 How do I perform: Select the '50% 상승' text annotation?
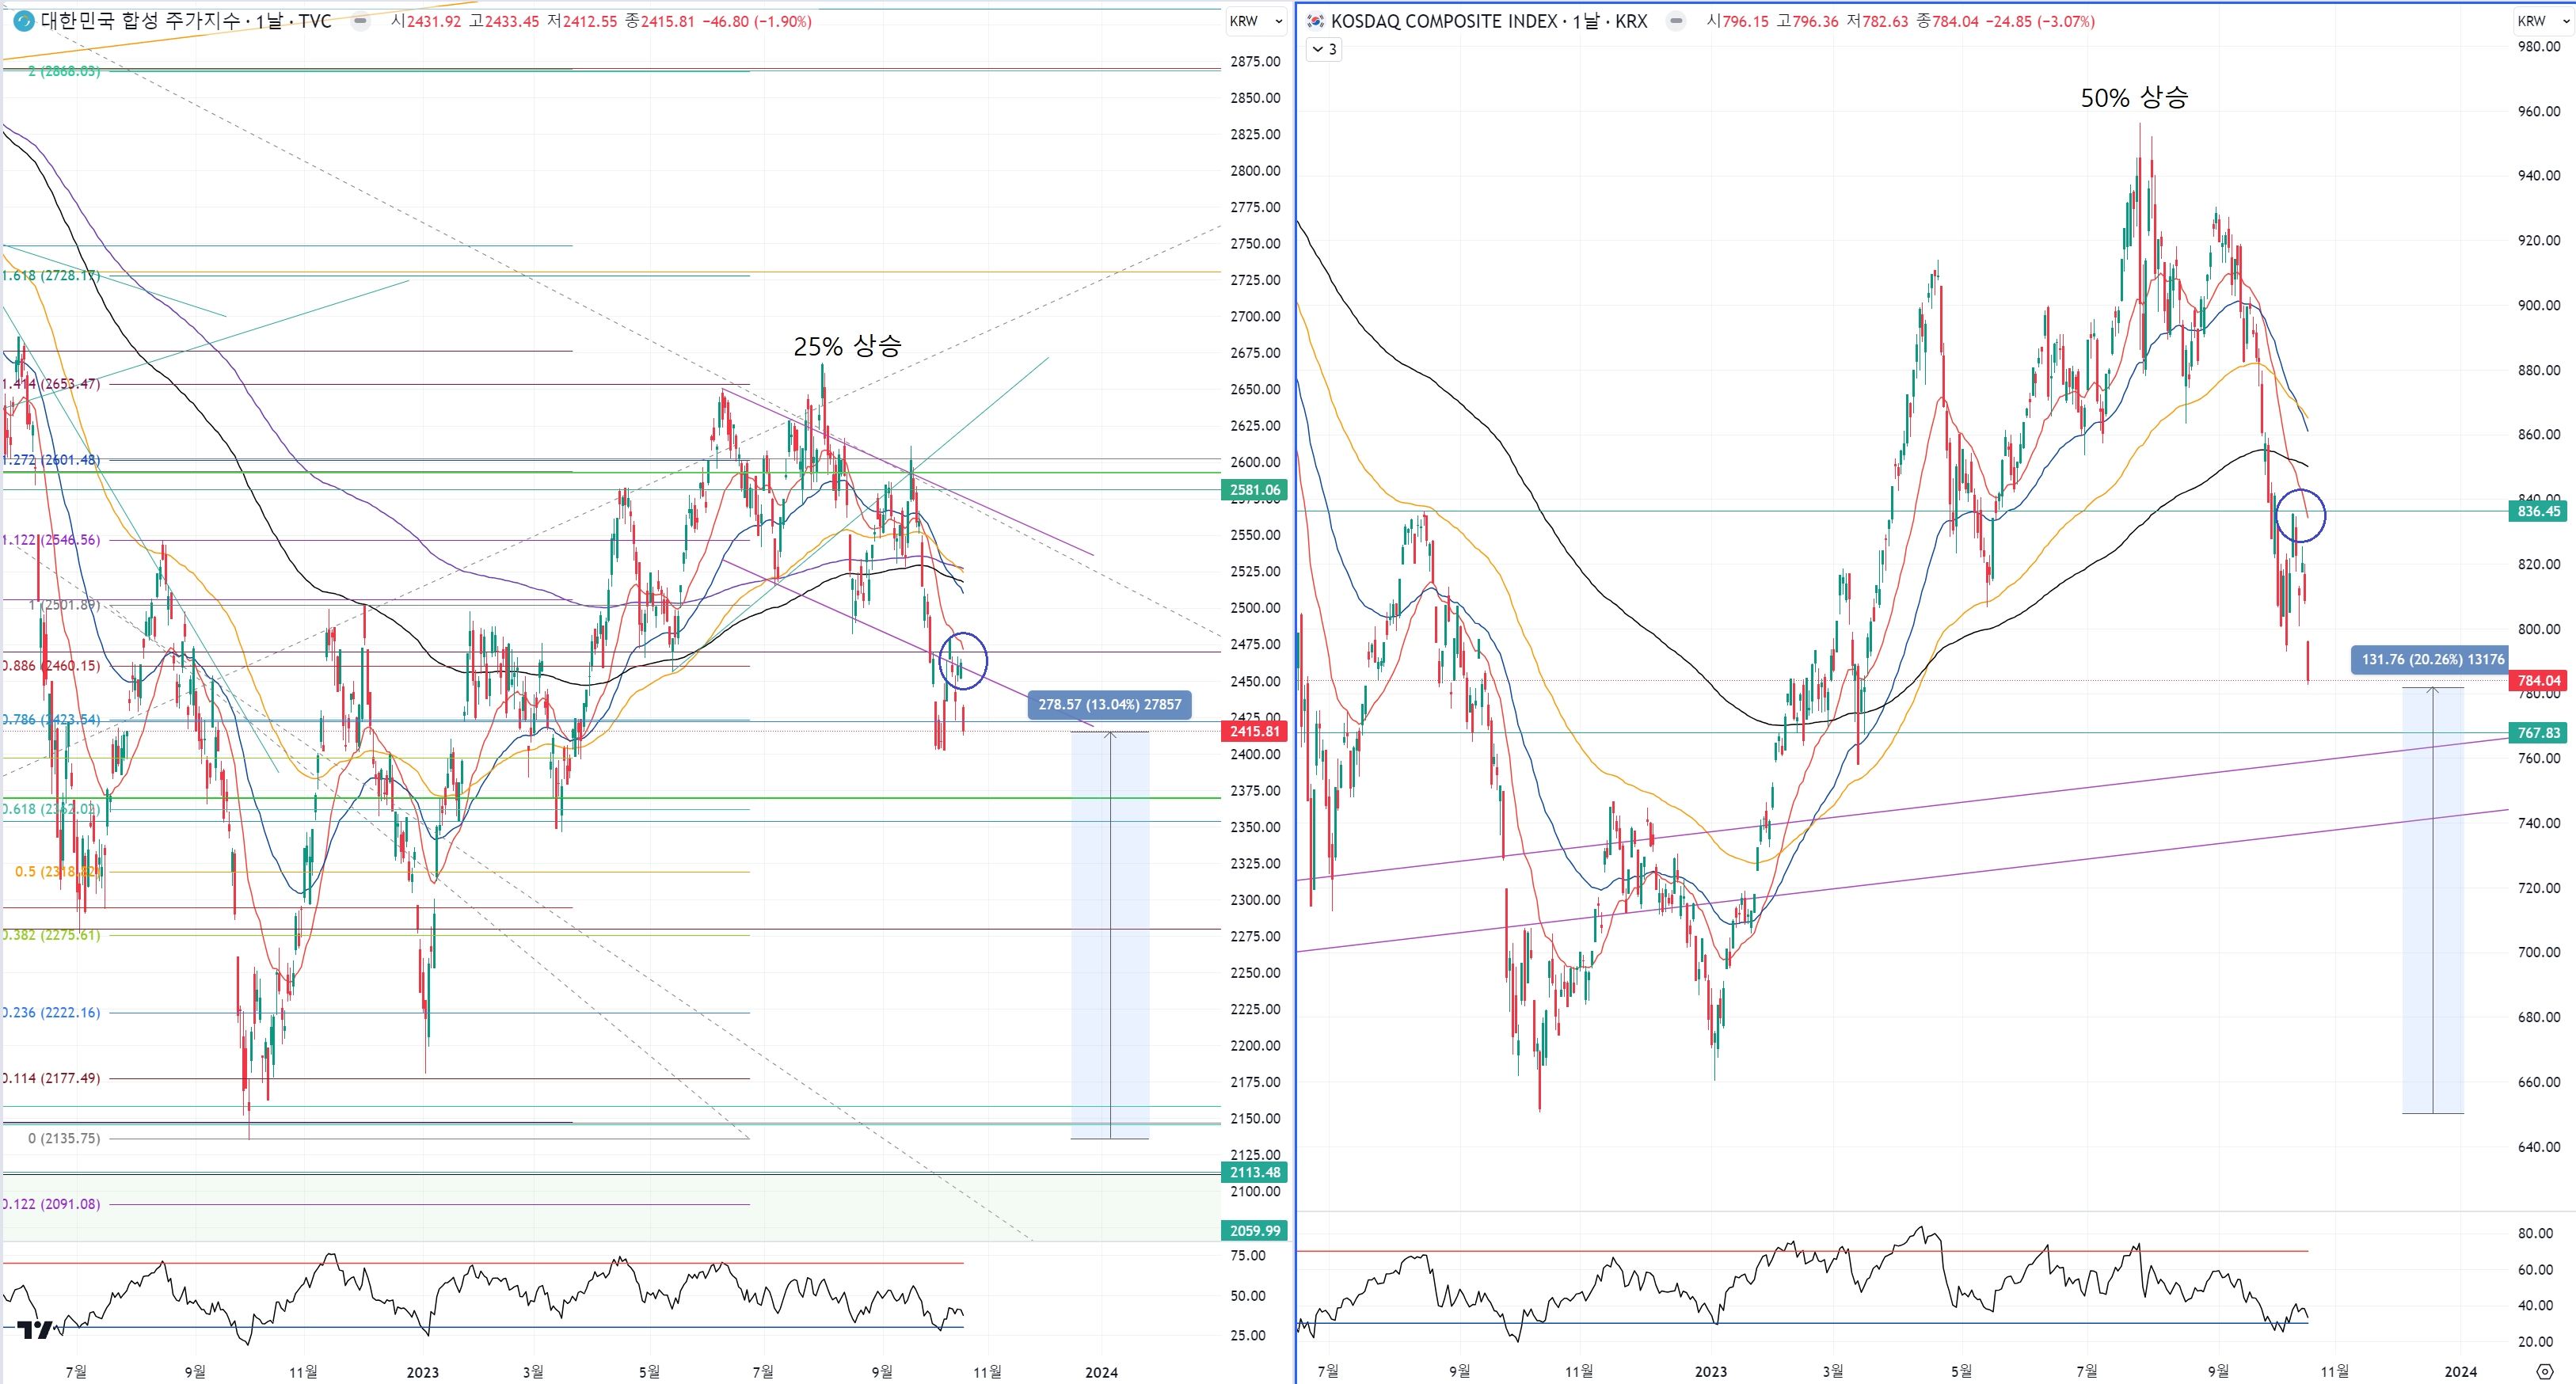[x=2134, y=98]
